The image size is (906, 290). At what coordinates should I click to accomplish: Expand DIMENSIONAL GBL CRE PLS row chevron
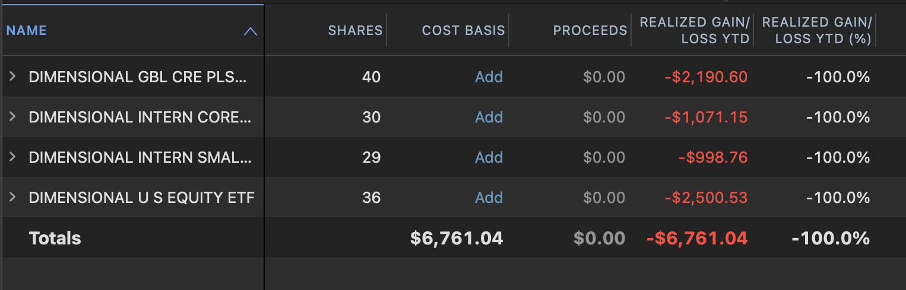pyautogui.click(x=12, y=76)
